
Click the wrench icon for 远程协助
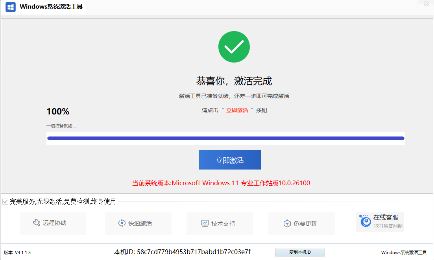tap(37, 223)
